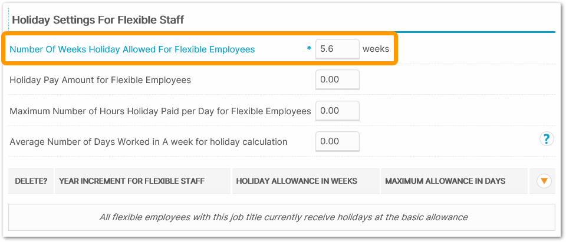Click the Holiday Pay Amount for Flexible Employees label
The height and width of the screenshot is (242, 566).
click(x=100, y=79)
